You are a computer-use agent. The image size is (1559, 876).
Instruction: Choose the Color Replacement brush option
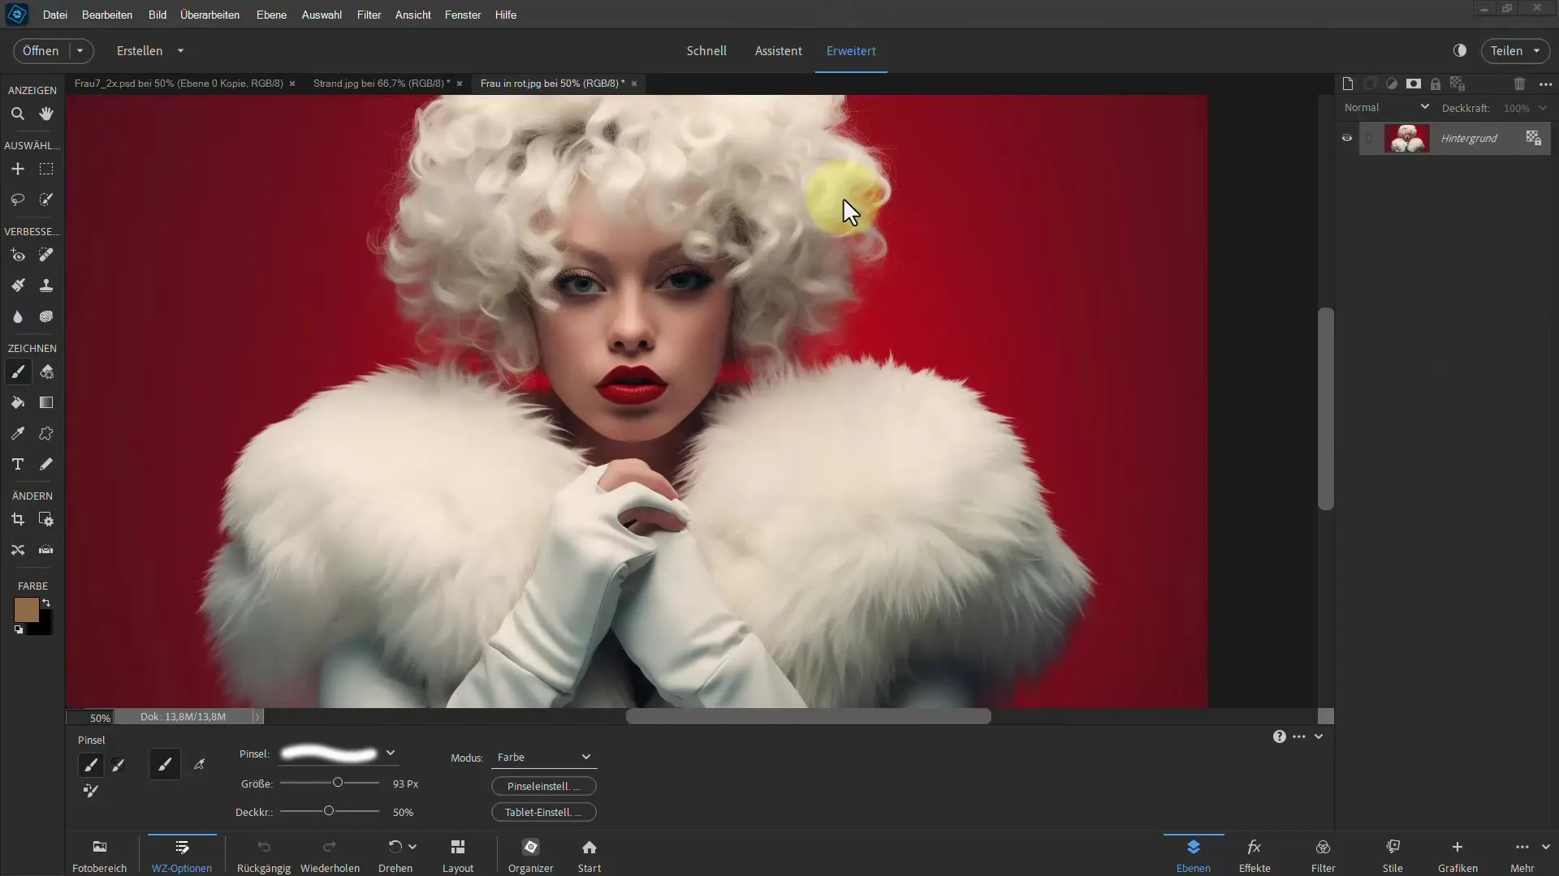[91, 791]
